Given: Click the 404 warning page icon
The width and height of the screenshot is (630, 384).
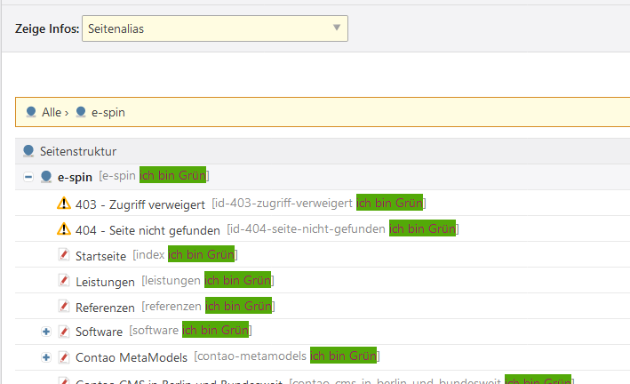Looking at the screenshot, I should point(64,228).
